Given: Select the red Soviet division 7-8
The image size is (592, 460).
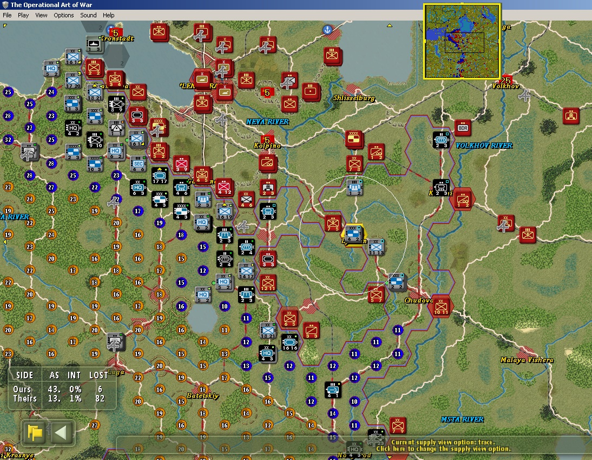Looking at the screenshot, I should tap(354, 163).
